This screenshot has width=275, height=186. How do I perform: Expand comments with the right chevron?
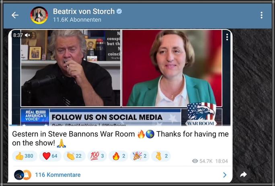(x=225, y=175)
